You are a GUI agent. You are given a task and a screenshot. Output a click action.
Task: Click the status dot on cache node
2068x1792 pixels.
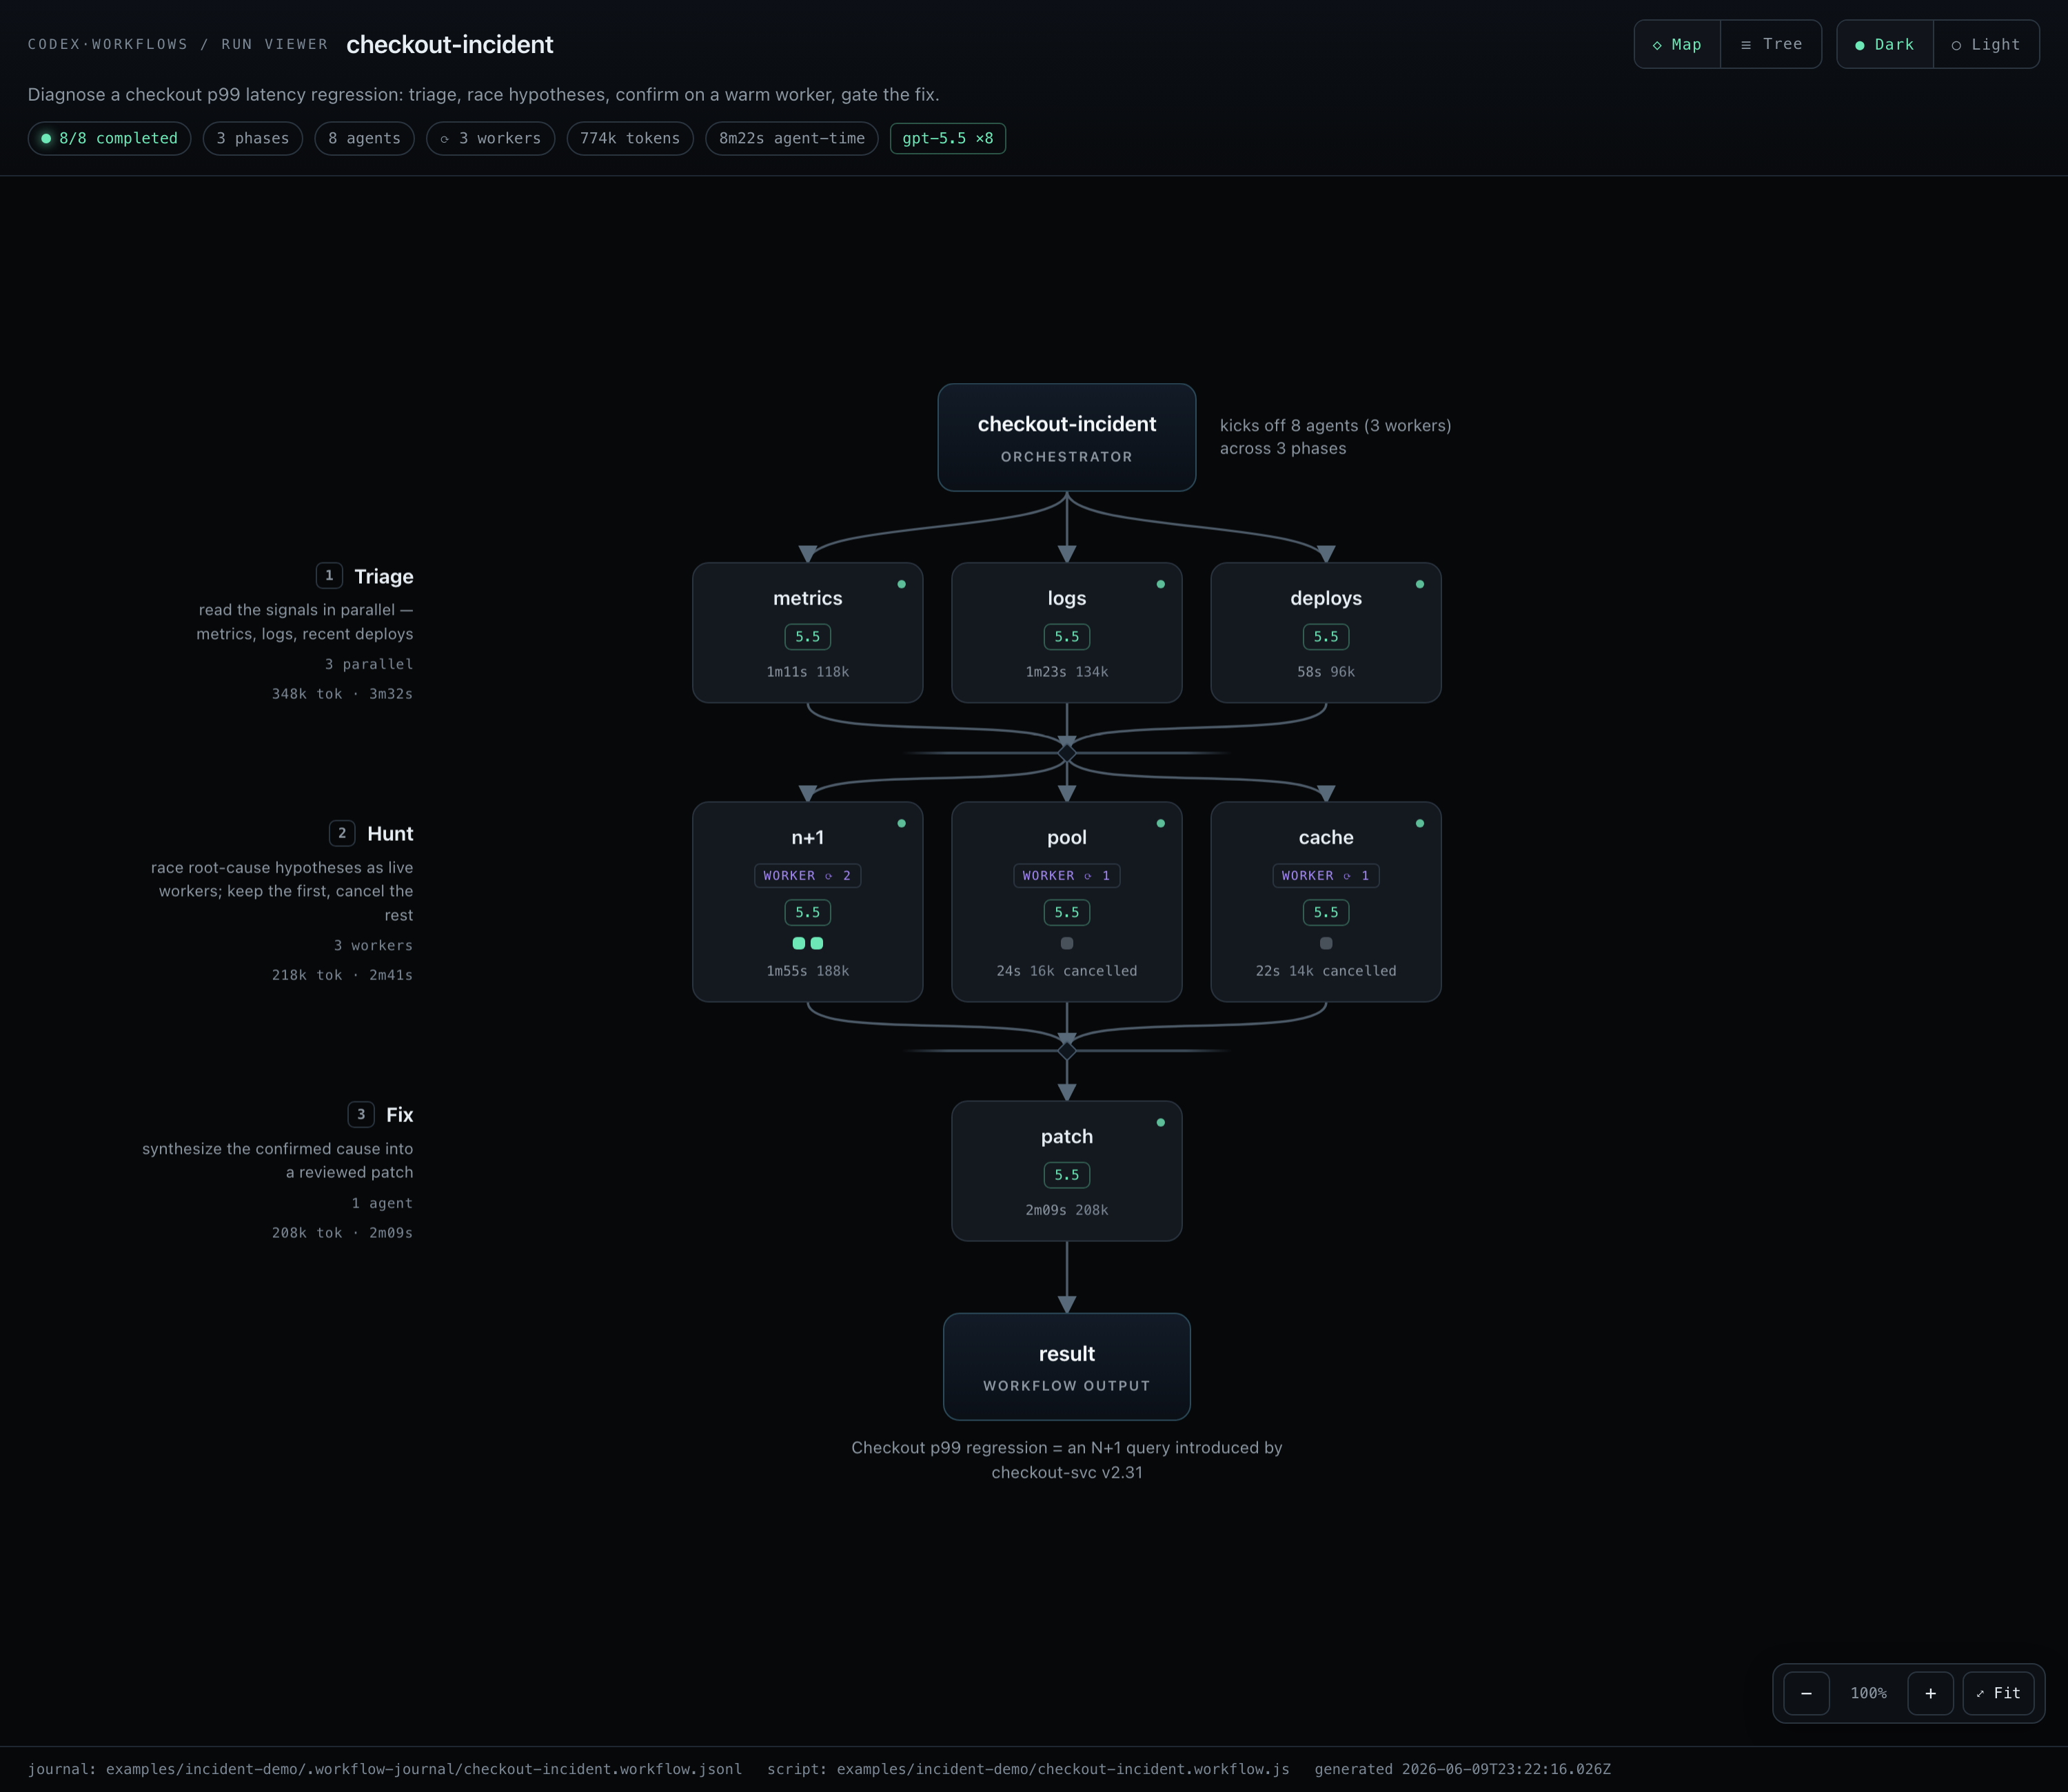[1420, 823]
